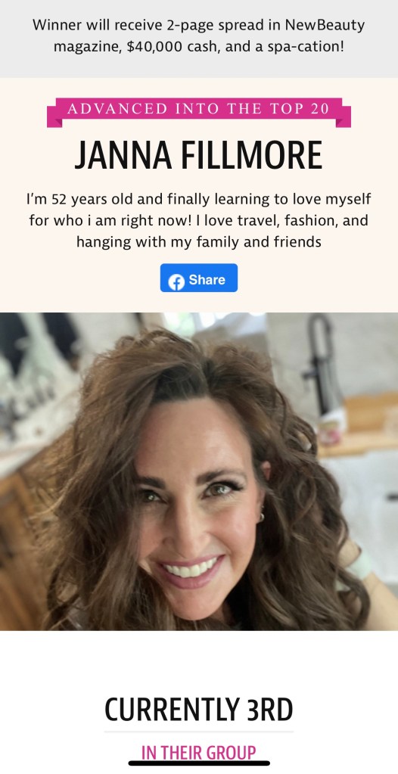The height and width of the screenshot is (774, 398).
Task: Tap the left fold of the pink ribbon
Action: pos(54,116)
